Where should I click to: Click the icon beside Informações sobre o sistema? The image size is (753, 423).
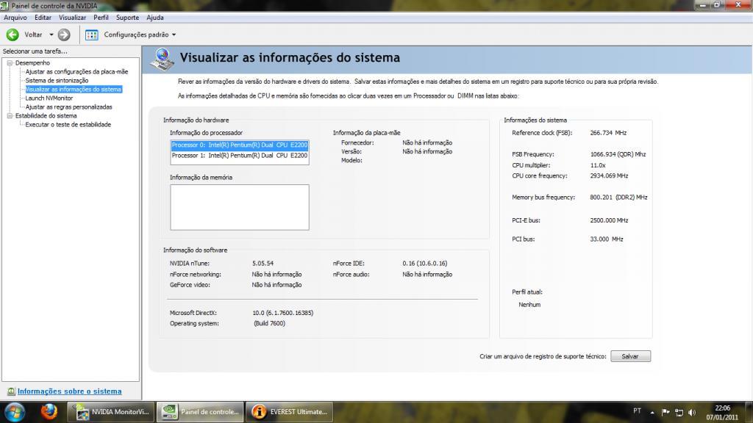coord(11,391)
